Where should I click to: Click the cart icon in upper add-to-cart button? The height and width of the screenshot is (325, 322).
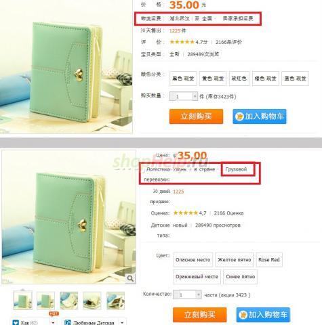239,116
